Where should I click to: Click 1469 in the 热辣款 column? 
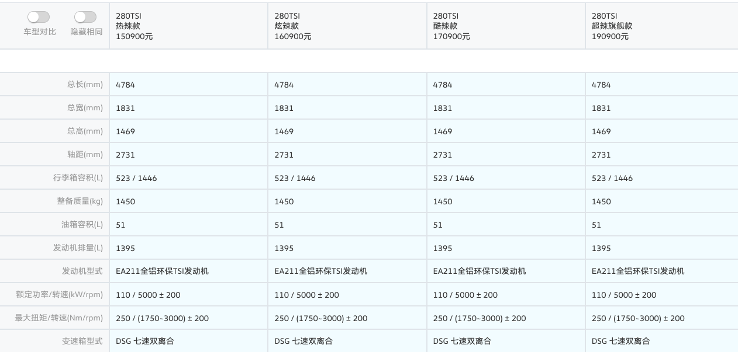click(x=125, y=131)
